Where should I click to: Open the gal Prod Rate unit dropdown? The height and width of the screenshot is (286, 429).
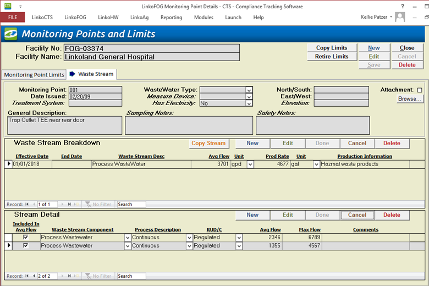pos(316,164)
